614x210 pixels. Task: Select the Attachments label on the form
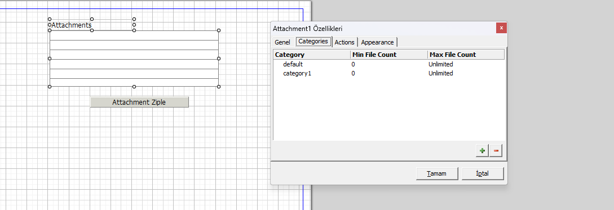pyautogui.click(x=71, y=25)
